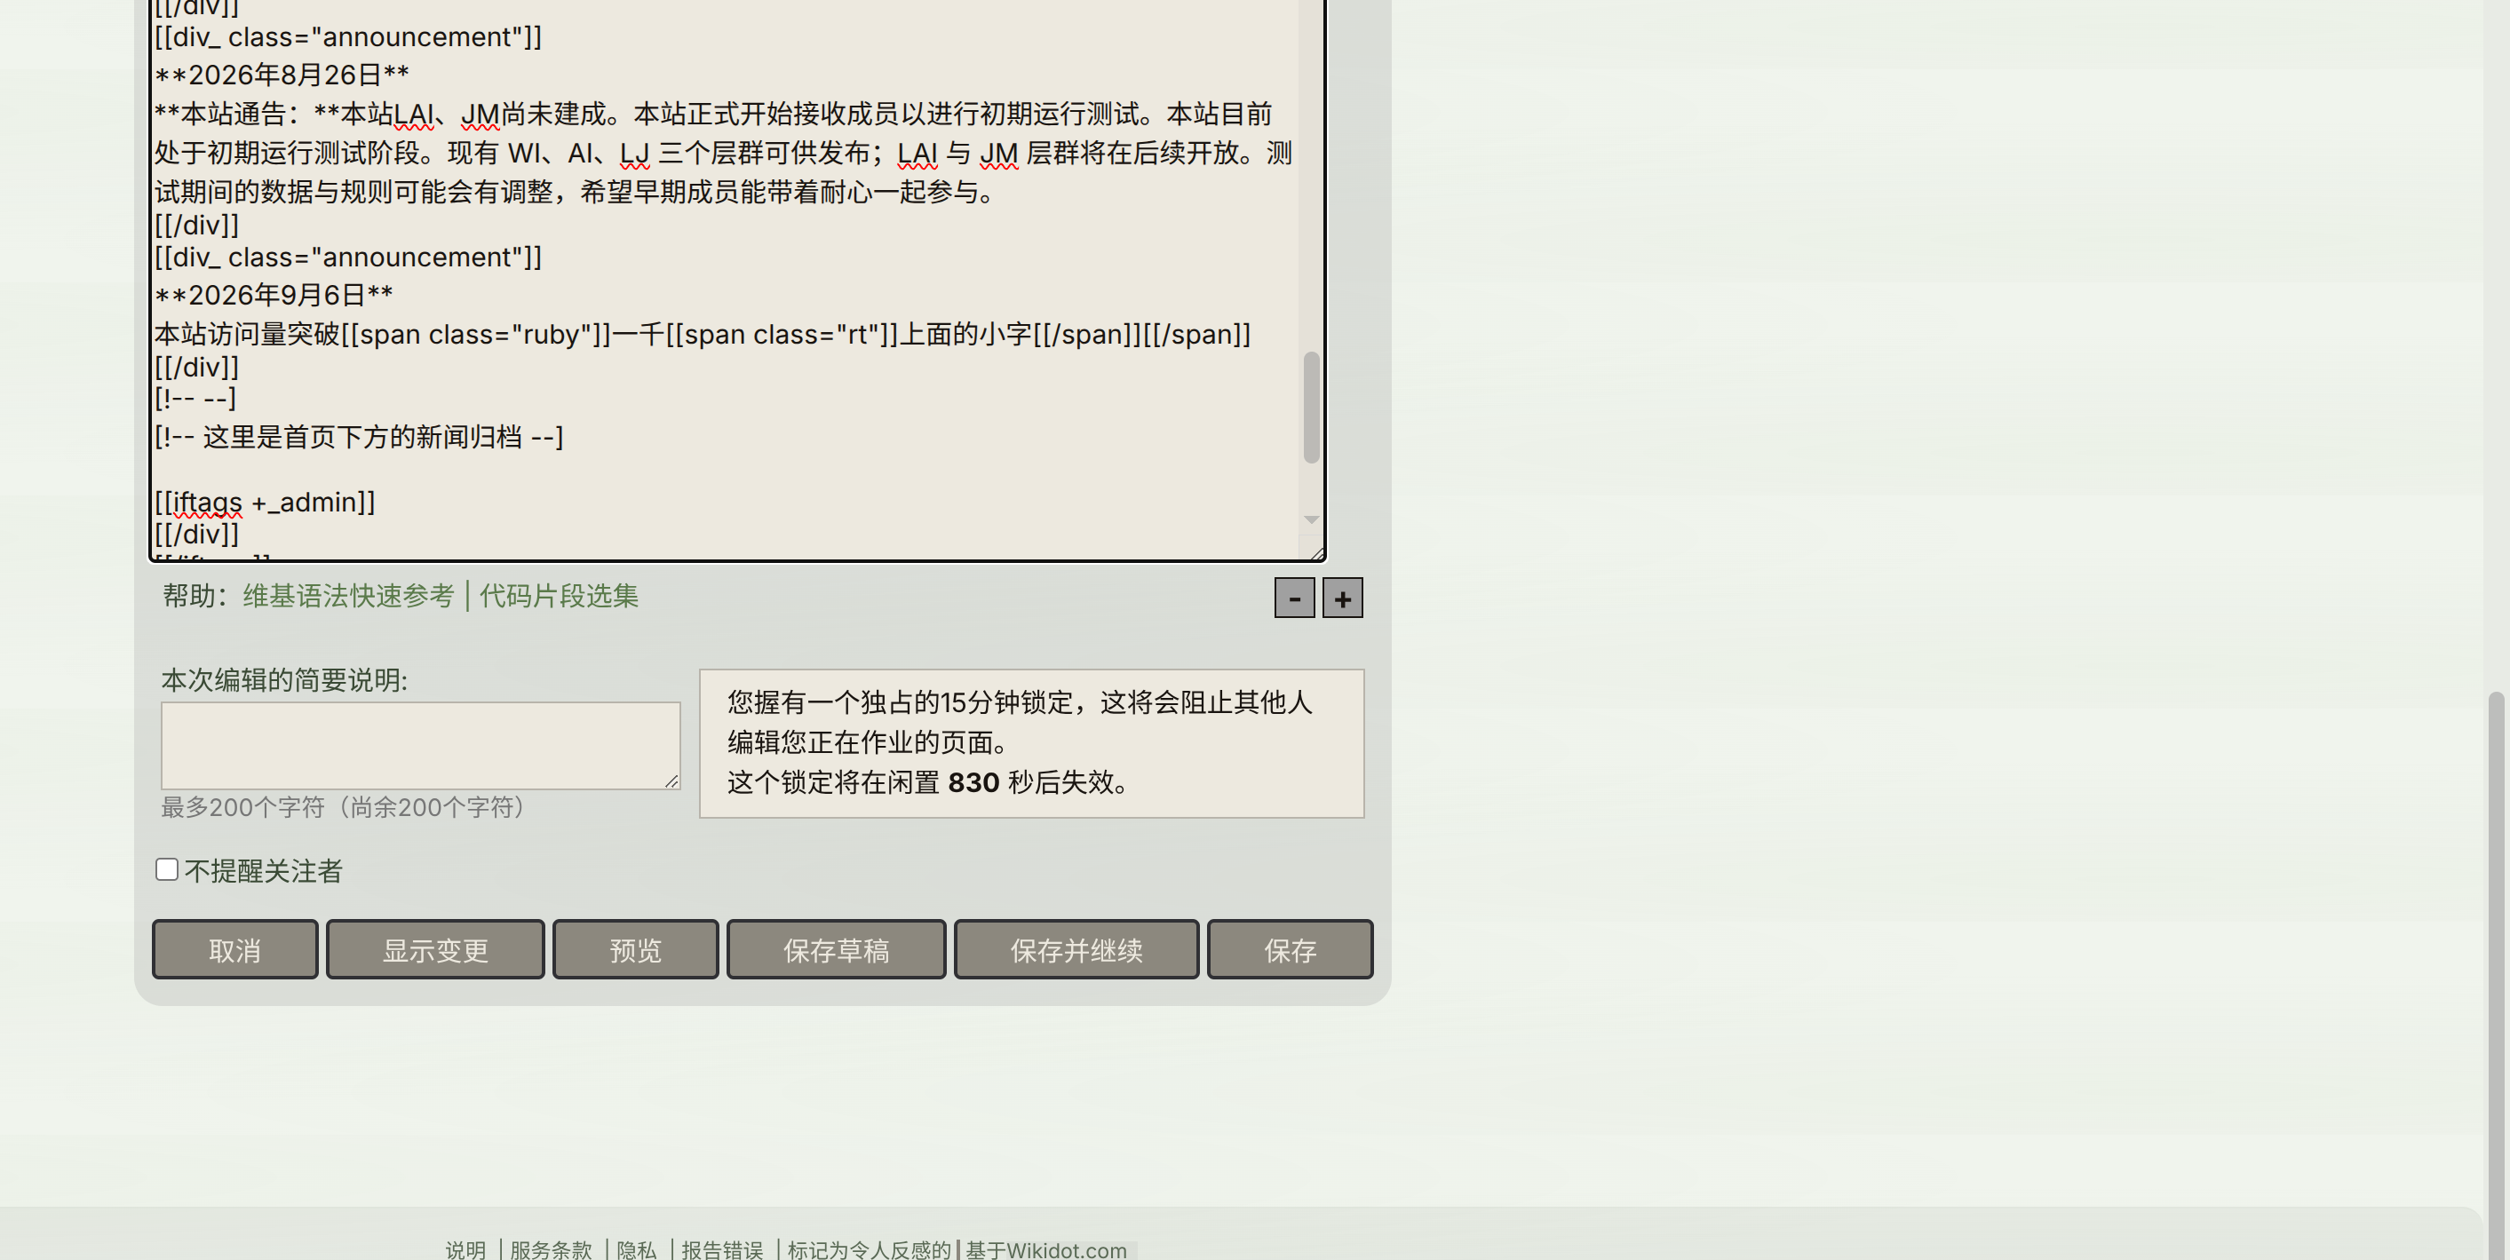2510x1260 pixels.
Task: Click 显示变更 to view changes
Action: tap(434, 949)
